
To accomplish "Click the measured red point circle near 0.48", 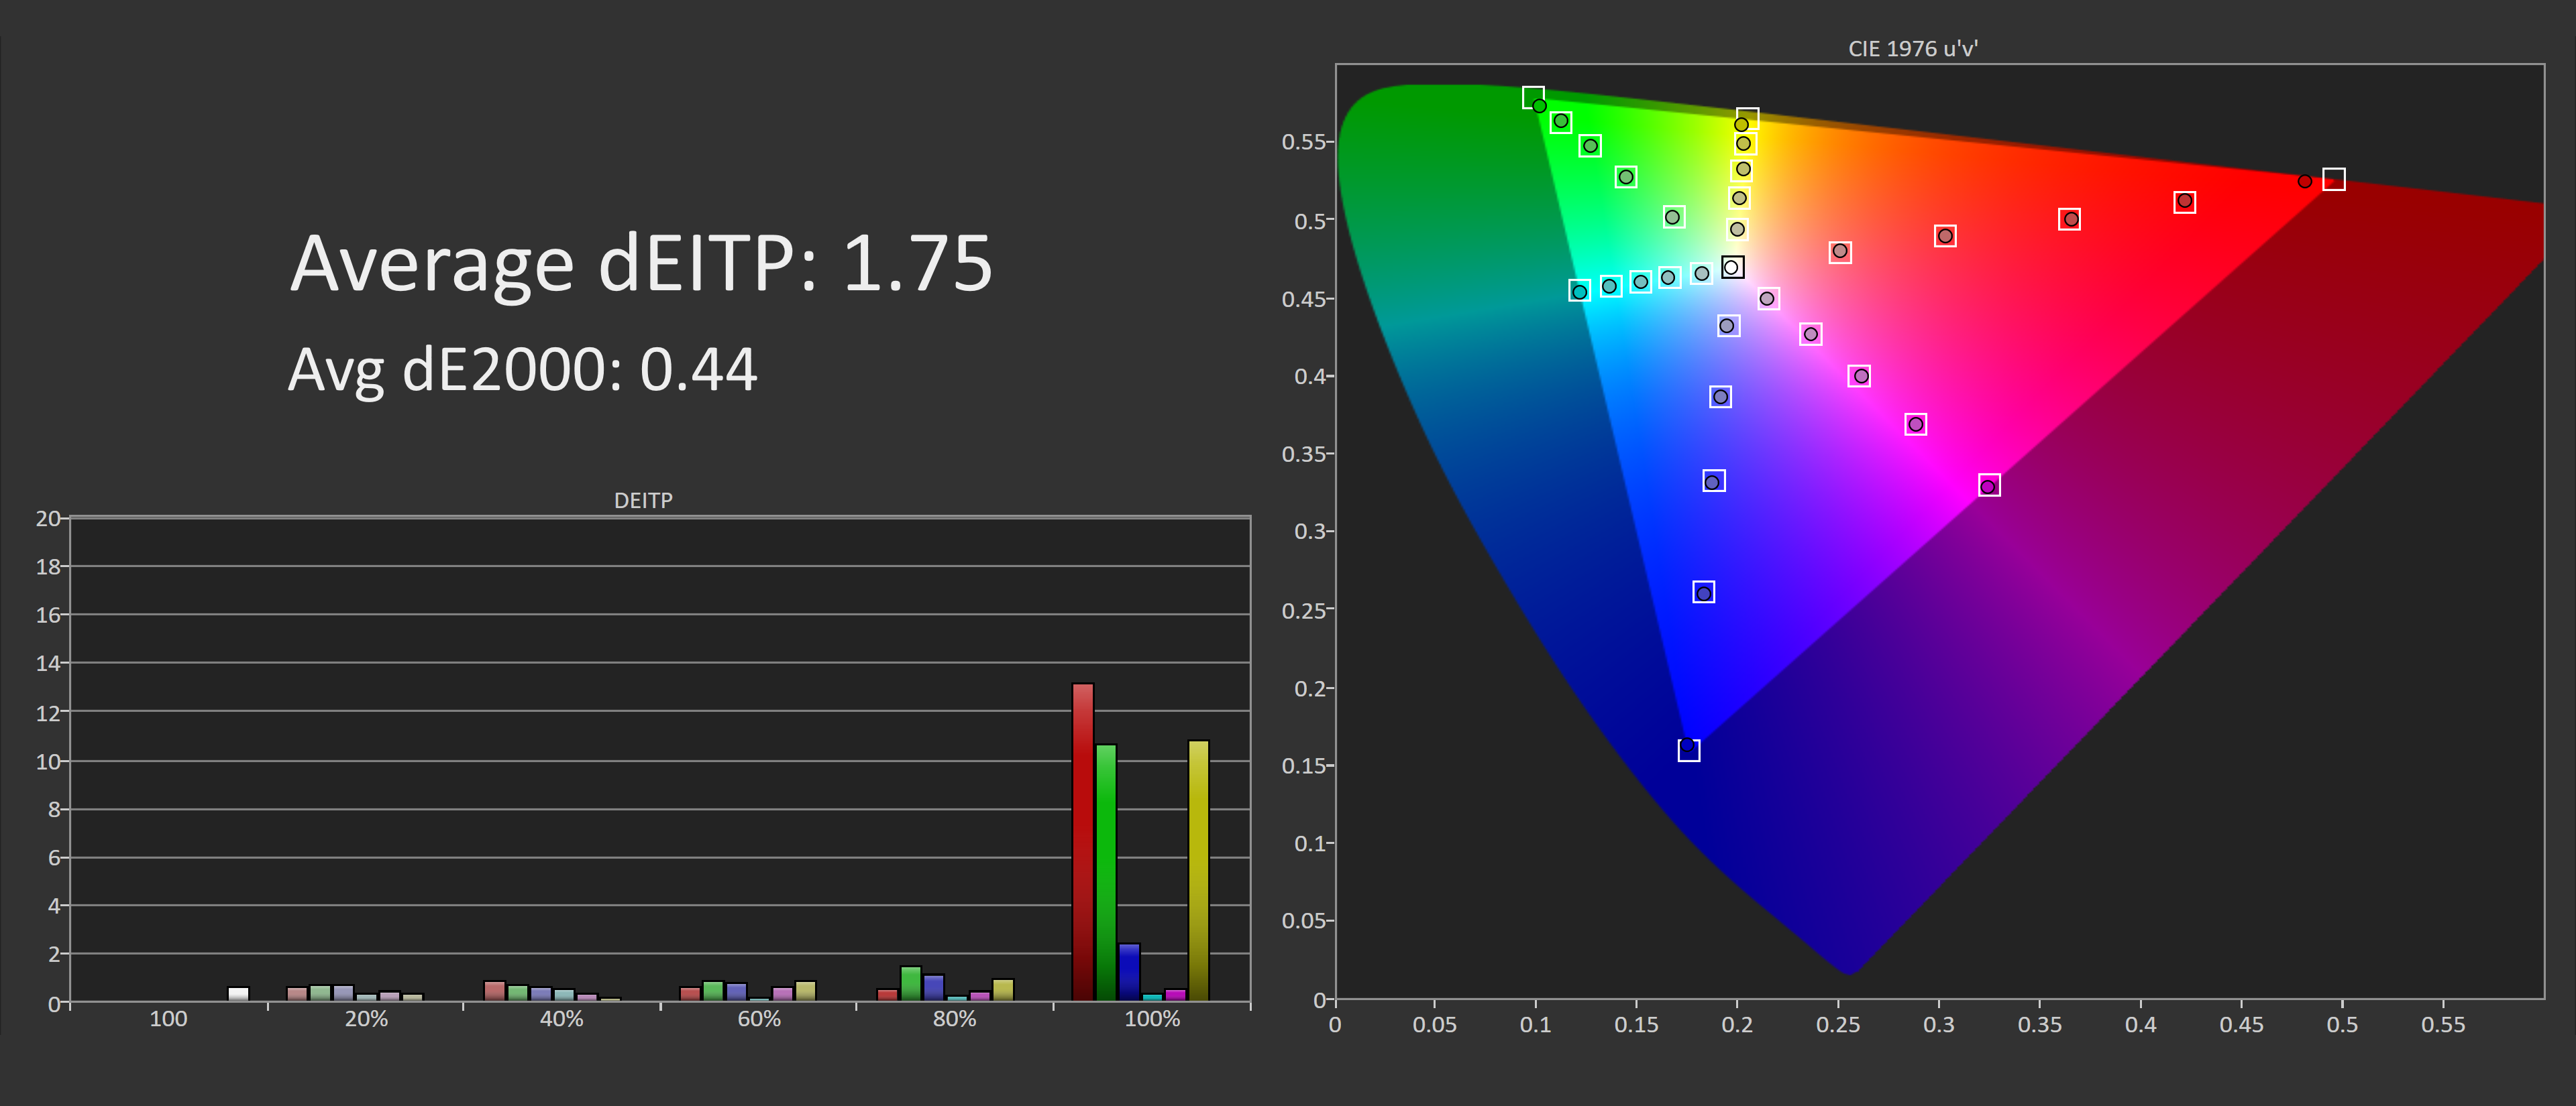I will (2304, 181).
